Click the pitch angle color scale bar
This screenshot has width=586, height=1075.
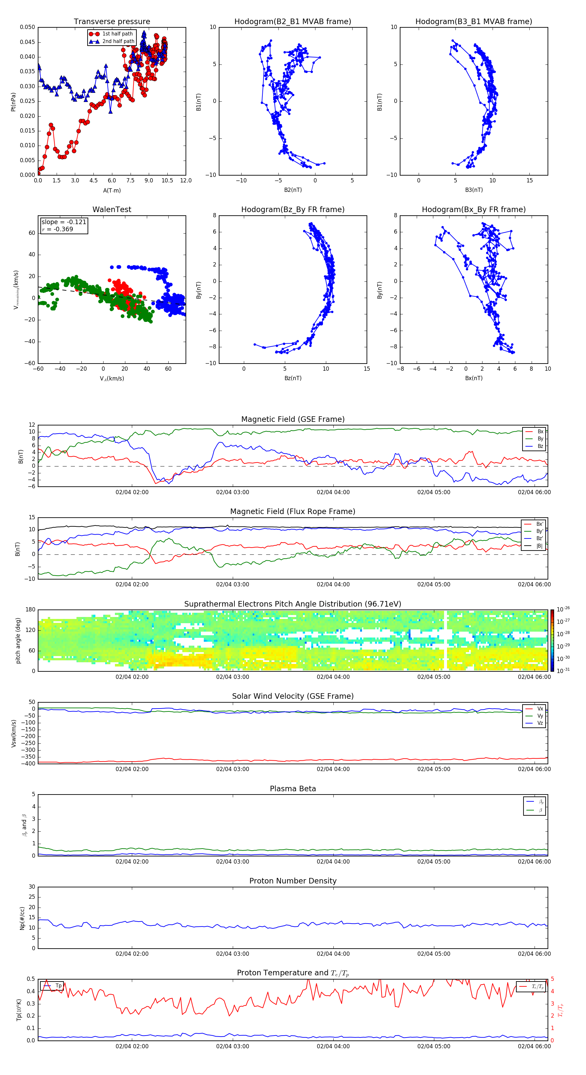(552, 640)
